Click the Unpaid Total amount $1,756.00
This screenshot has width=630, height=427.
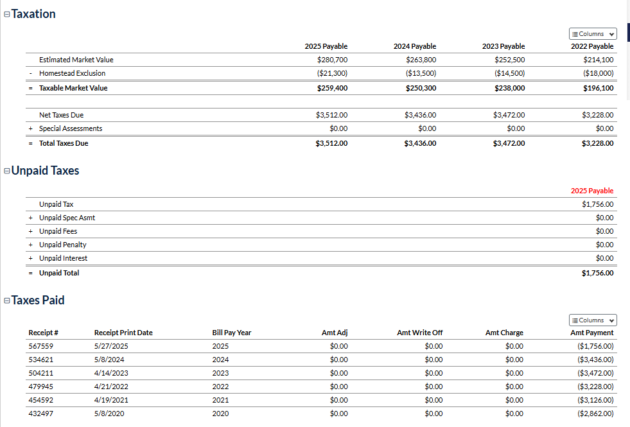tap(597, 273)
